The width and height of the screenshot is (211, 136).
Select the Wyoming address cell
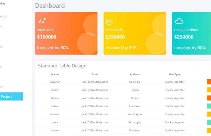click(135, 130)
